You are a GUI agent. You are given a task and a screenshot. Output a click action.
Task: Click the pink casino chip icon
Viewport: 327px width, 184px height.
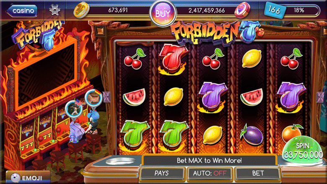[x=242, y=10]
